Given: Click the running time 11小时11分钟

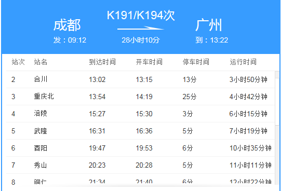Looking at the screenshot, I should pyautogui.click(x=250, y=166).
